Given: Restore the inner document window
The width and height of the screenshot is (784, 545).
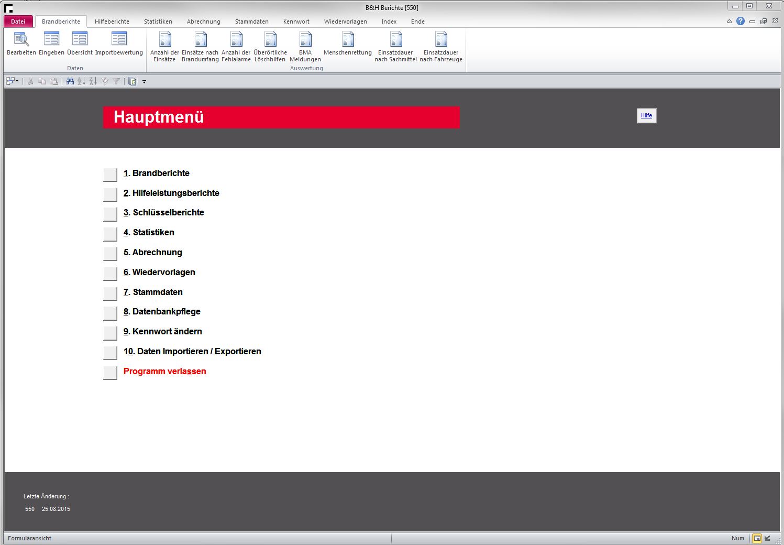Looking at the screenshot, I should point(763,21).
